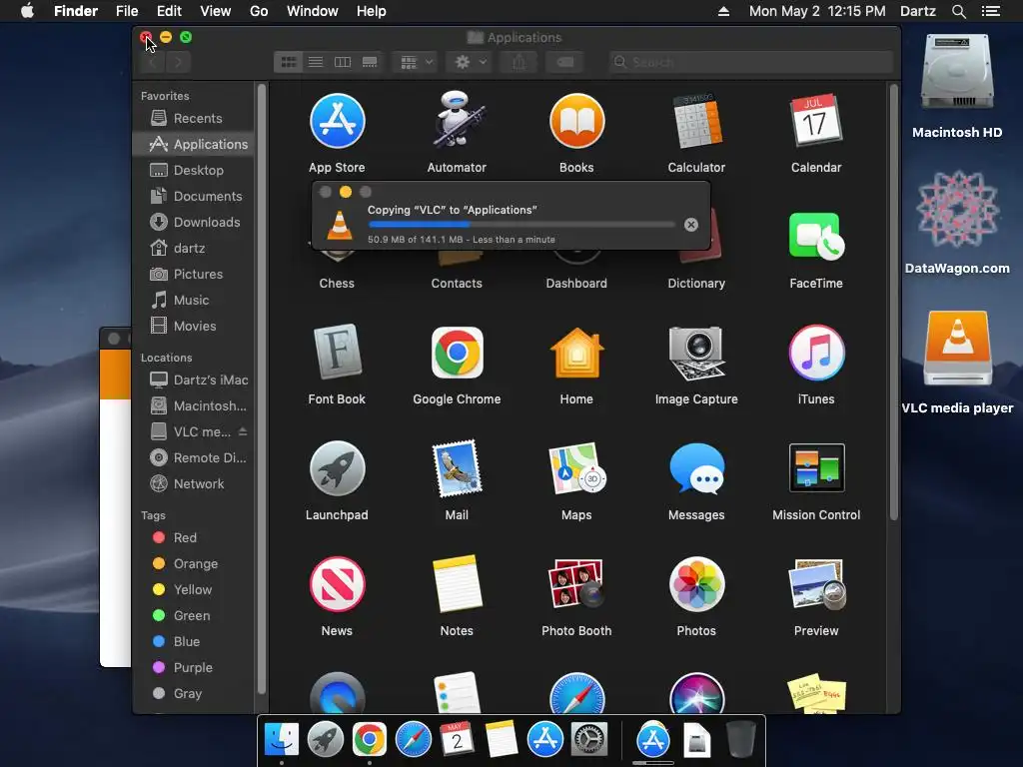The width and height of the screenshot is (1023, 767).
Task: Click the Applications window vertical scrollbar
Action: (894, 302)
